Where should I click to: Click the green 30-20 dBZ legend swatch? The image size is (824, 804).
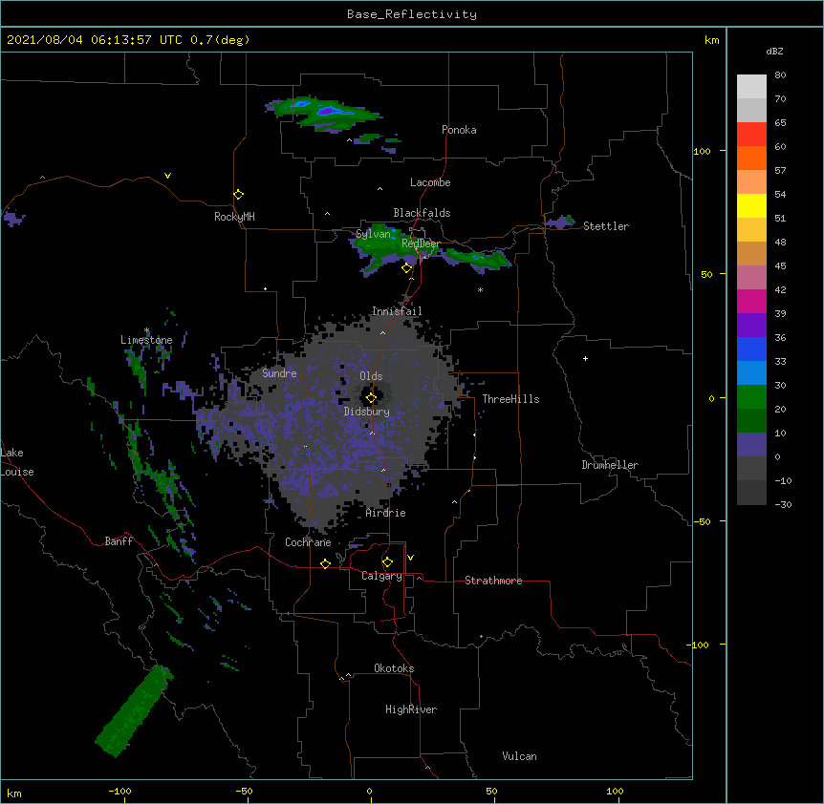point(751,397)
